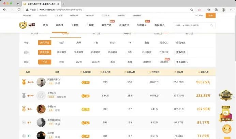Viewport: 236px width, 139px height.
Task: Choose the 近7天 period filter
Action: (x=79, y=62)
